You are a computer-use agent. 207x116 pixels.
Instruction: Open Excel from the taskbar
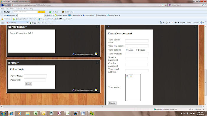35,113
